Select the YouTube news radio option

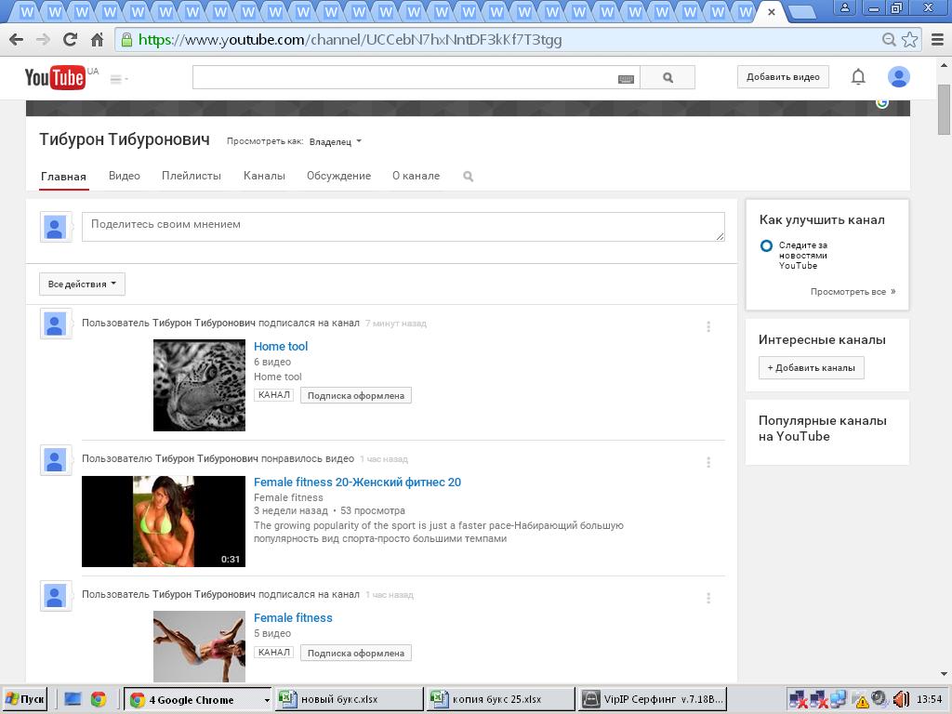766,246
